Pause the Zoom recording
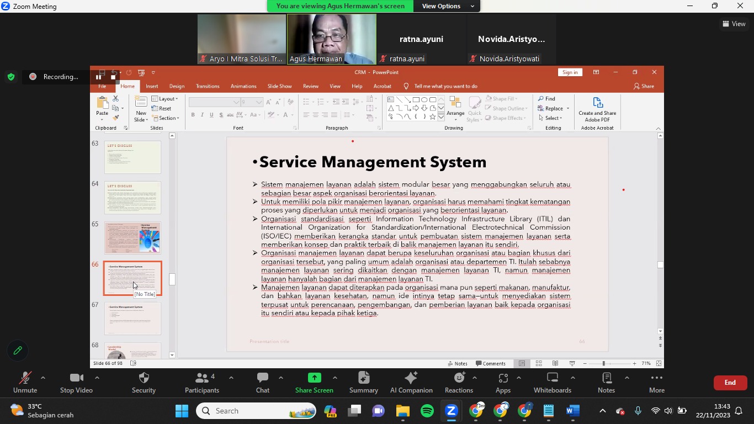The image size is (754, 424). 98,77
